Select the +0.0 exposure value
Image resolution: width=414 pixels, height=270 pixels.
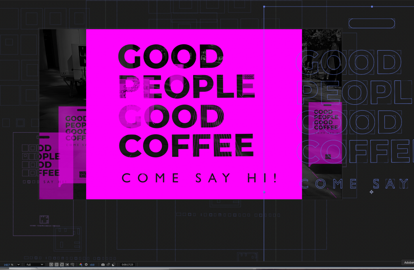(x=92, y=265)
